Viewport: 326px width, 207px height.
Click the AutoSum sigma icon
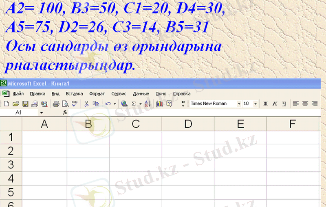point(134,104)
